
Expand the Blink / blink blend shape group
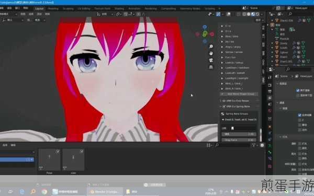pyautogui.click(x=222, y=37)
